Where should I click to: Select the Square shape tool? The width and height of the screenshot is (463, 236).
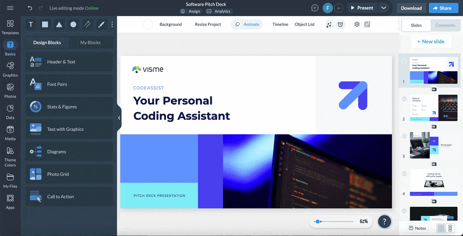45,24
